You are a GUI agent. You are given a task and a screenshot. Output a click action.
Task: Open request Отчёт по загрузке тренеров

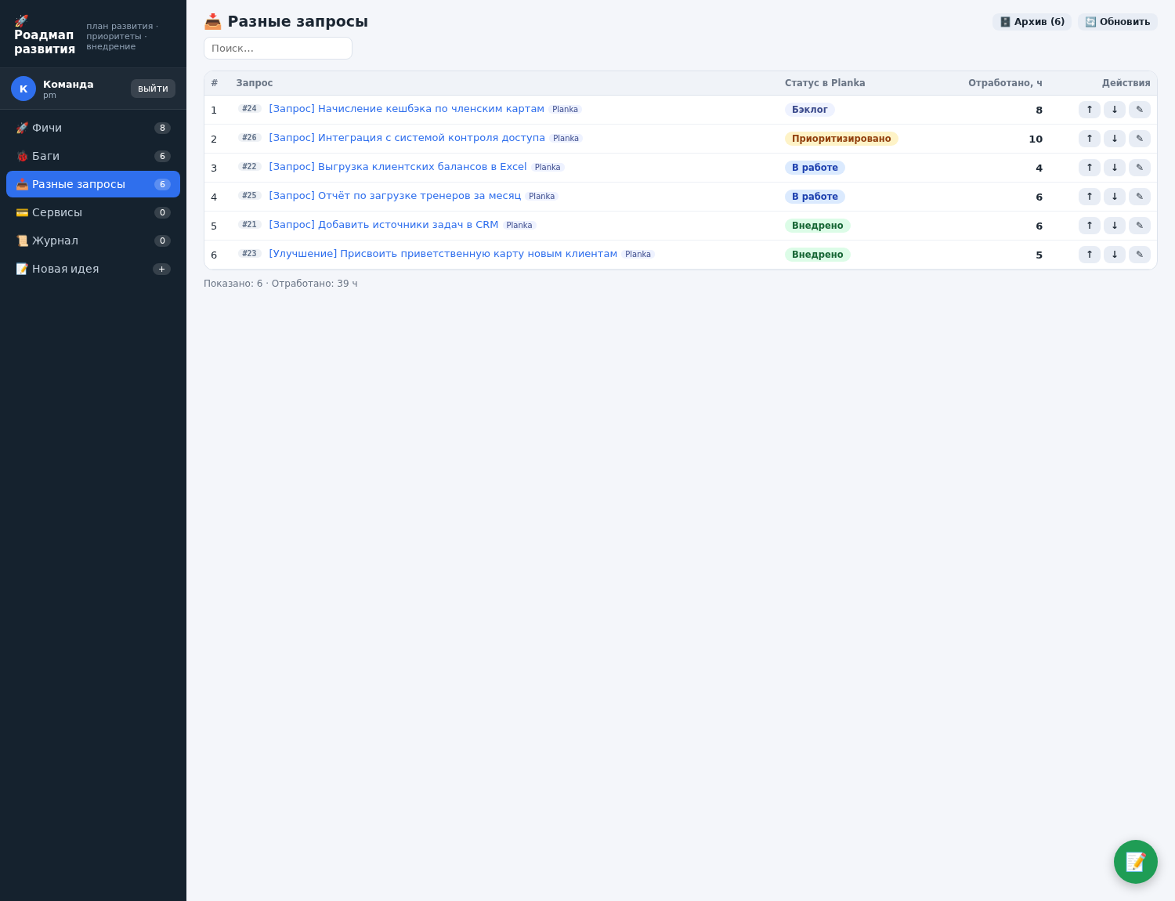(x=395, y=196)
